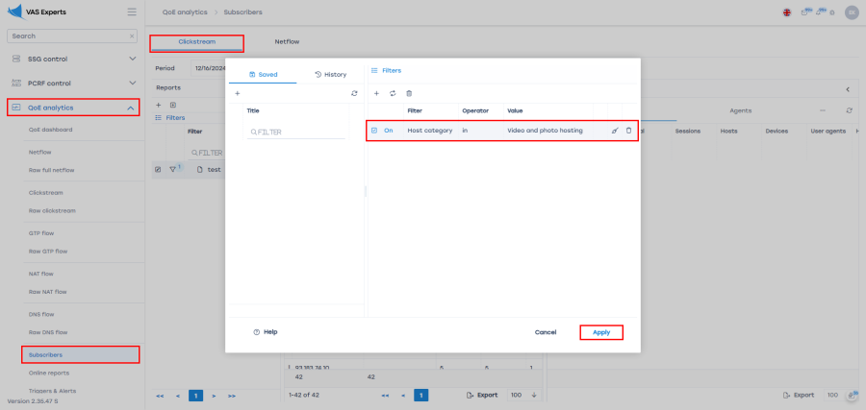Screen dimensions: 866x410
Task: Toggle checkbox of the test report row
Action: [x=158, y=169]
